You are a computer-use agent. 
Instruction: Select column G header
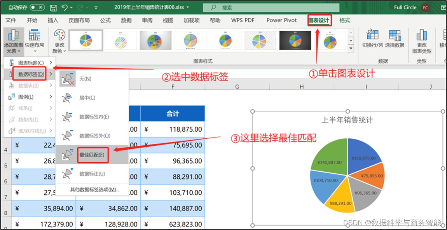coord(237,86)
